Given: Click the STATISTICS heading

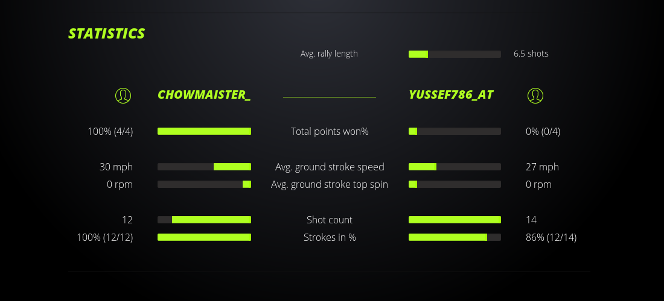Looking at the screenshot, I should tap(107, 34).
